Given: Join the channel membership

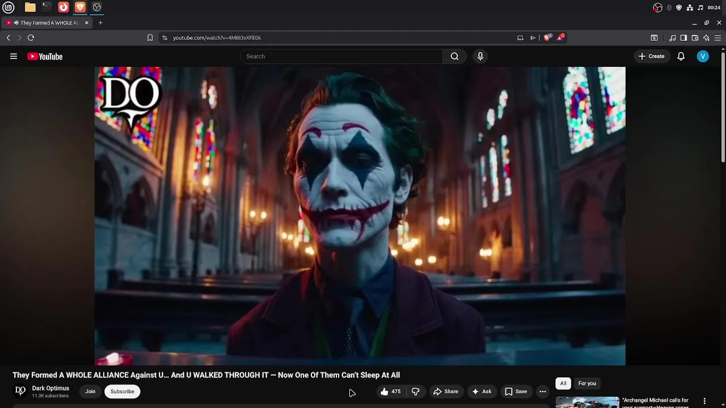Looking at the screenshot, I should [90, 392].
